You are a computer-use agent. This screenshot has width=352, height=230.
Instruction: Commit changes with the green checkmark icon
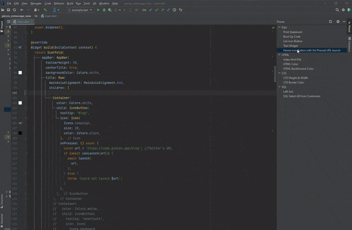[157, 10]
